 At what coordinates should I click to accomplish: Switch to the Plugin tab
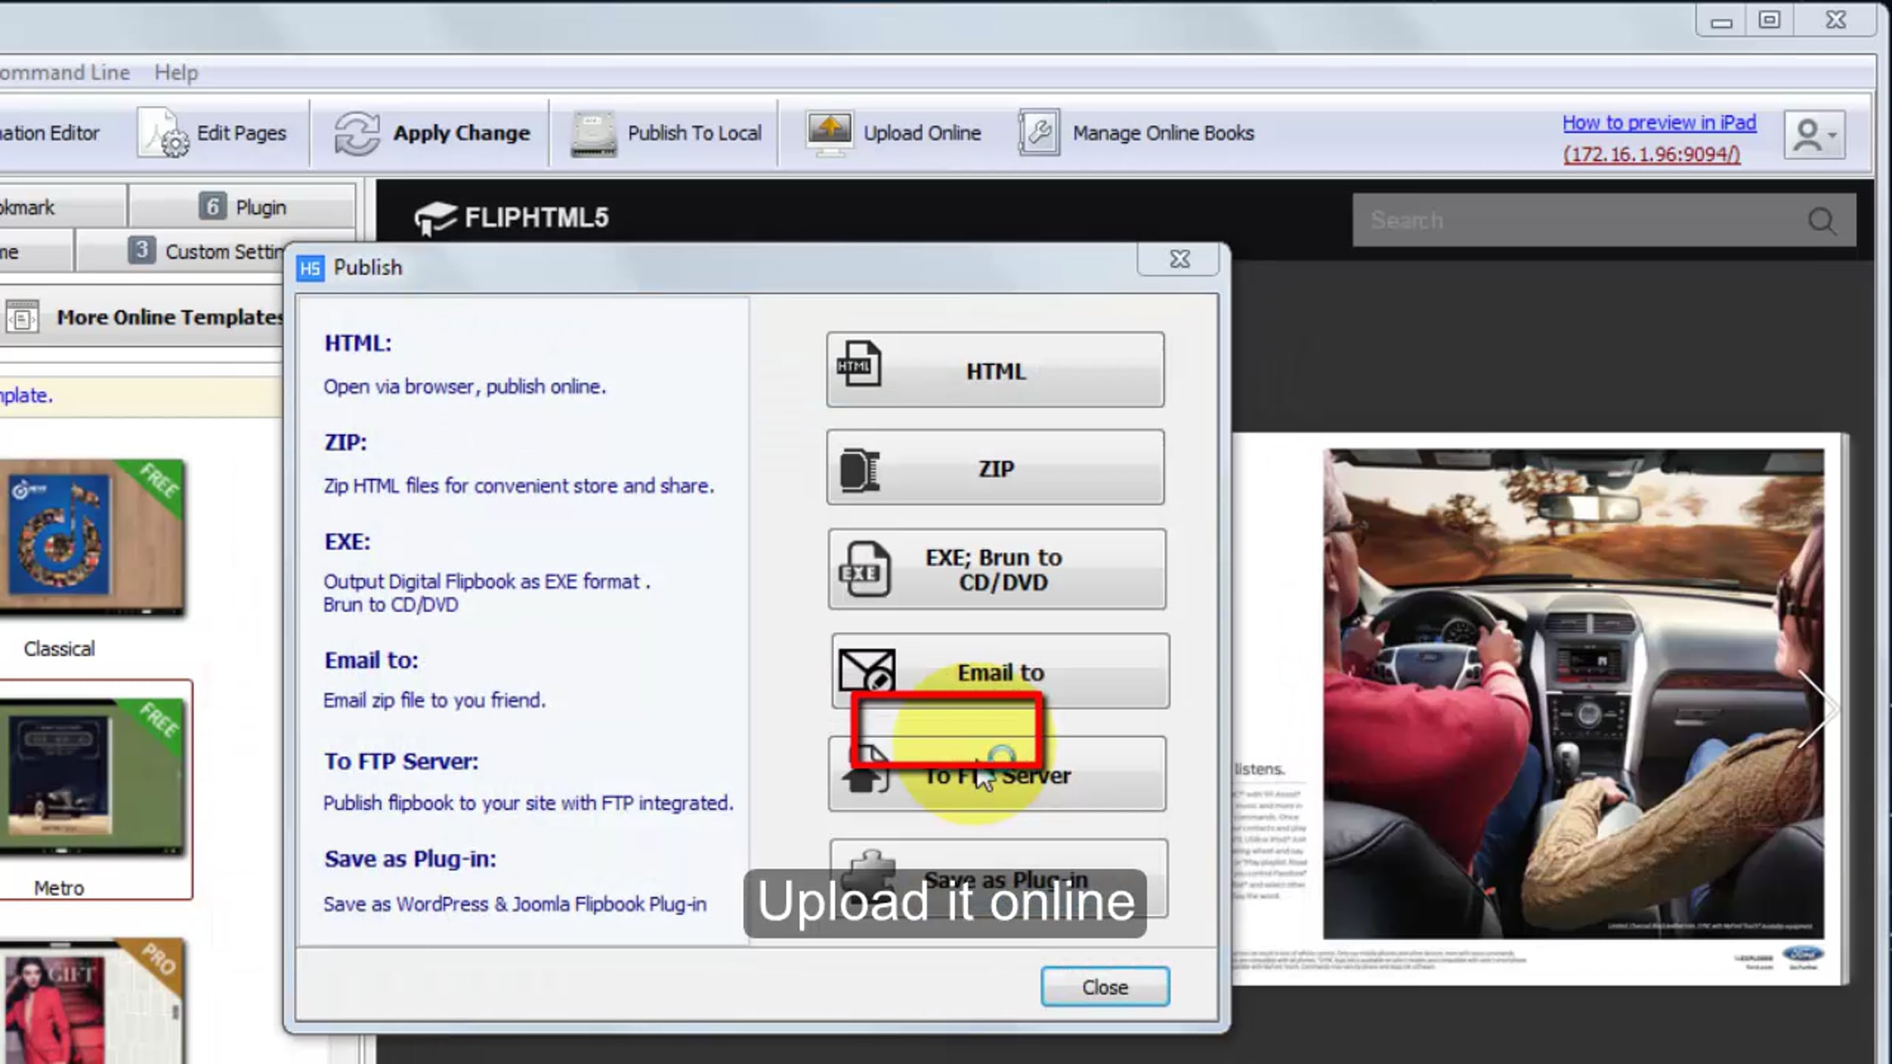pos(242,206)
